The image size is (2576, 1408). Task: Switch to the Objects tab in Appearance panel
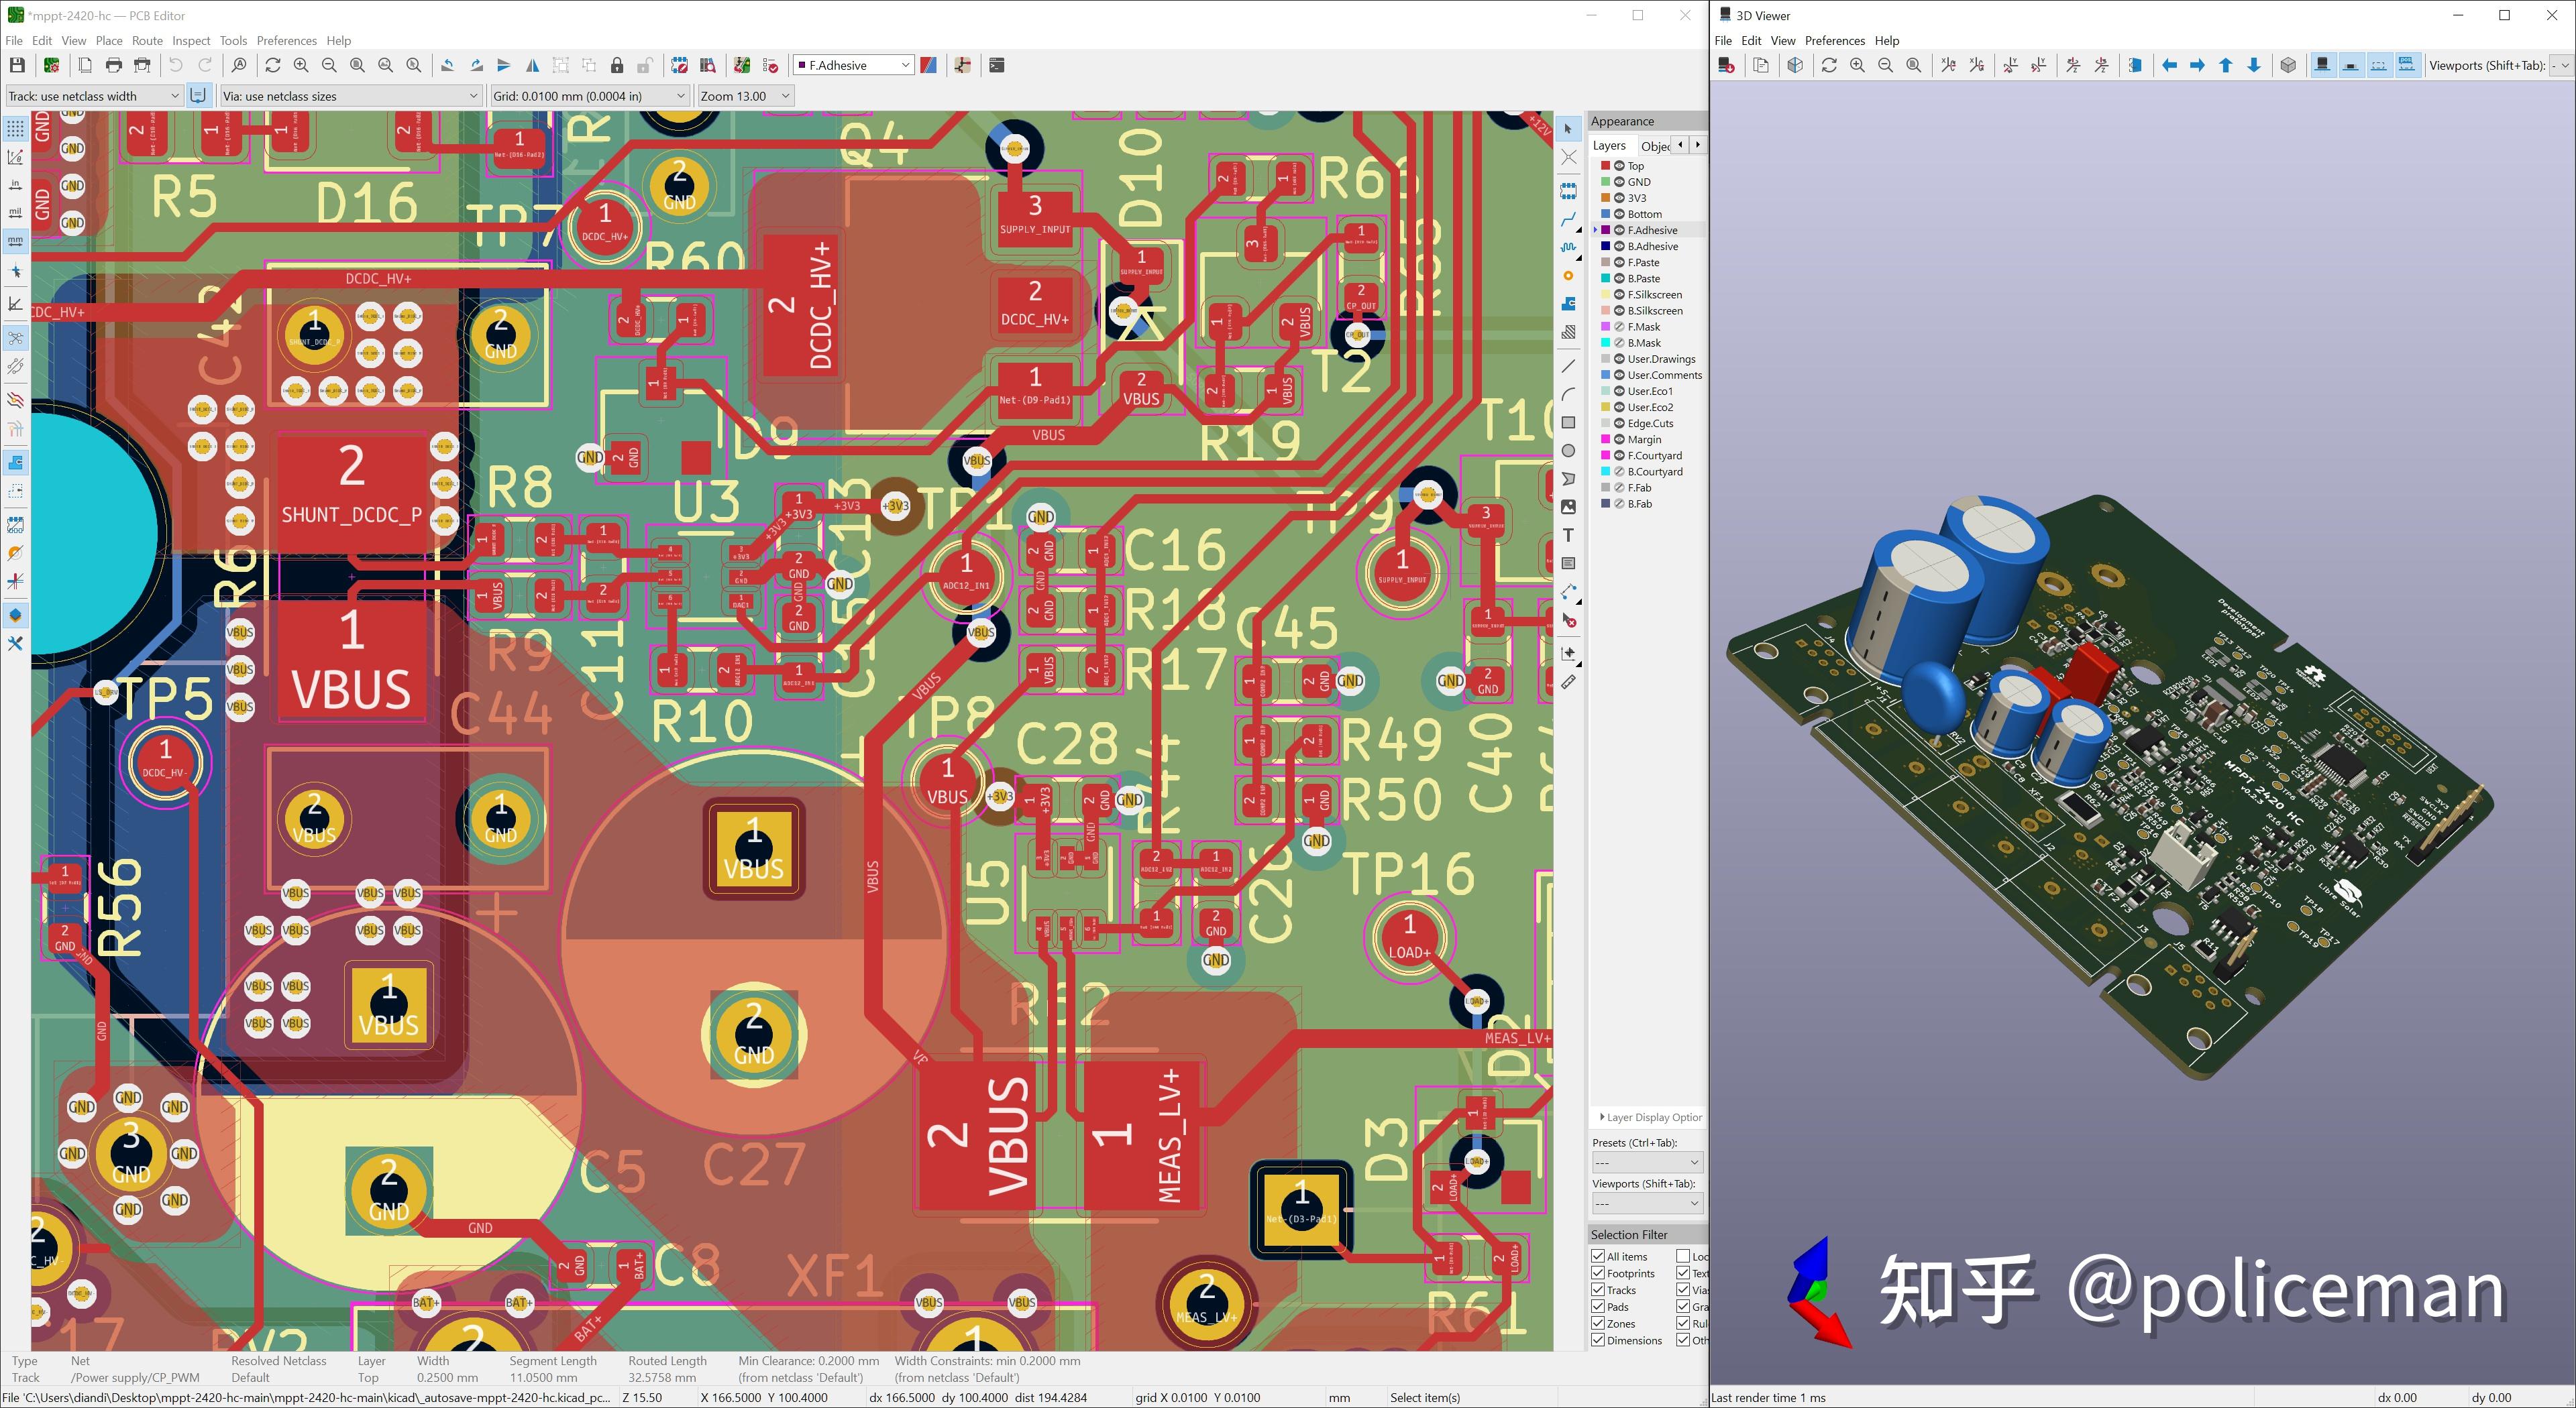point(1656,146)
